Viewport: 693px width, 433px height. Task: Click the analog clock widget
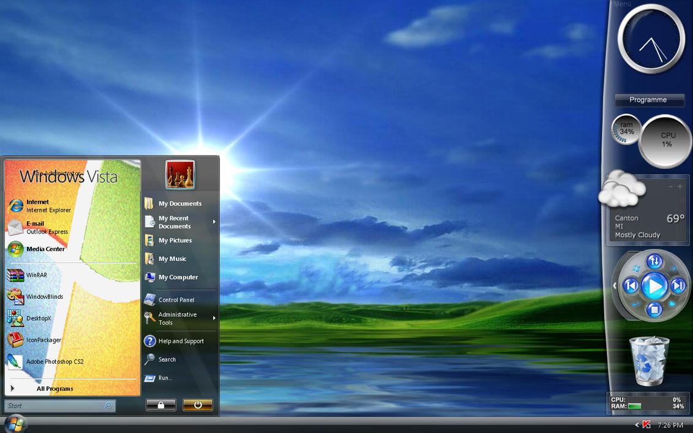(651, 39)
